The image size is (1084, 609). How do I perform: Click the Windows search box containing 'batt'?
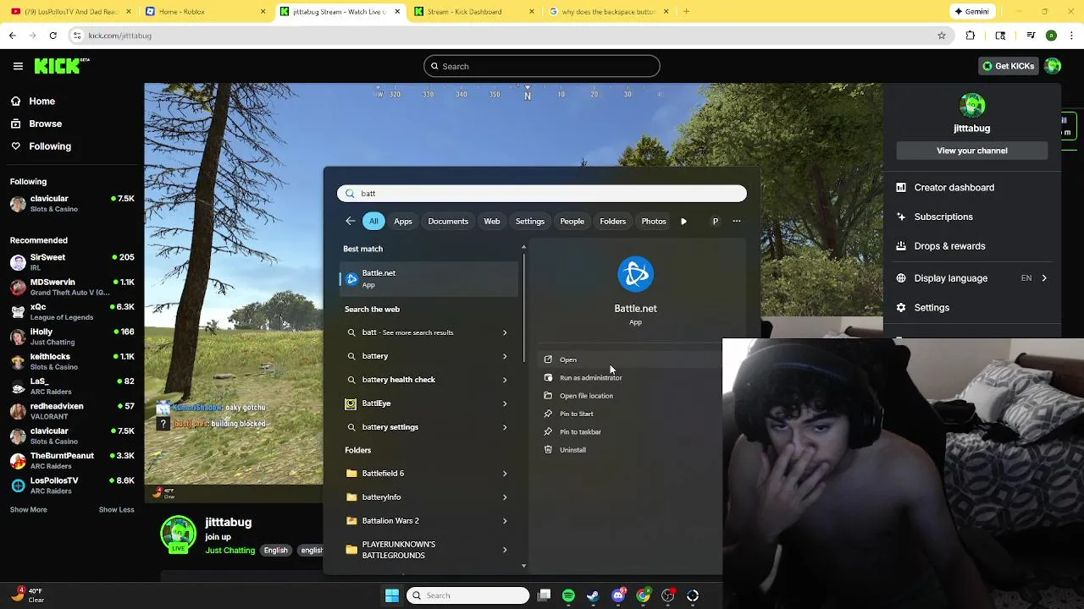(542, 194)
